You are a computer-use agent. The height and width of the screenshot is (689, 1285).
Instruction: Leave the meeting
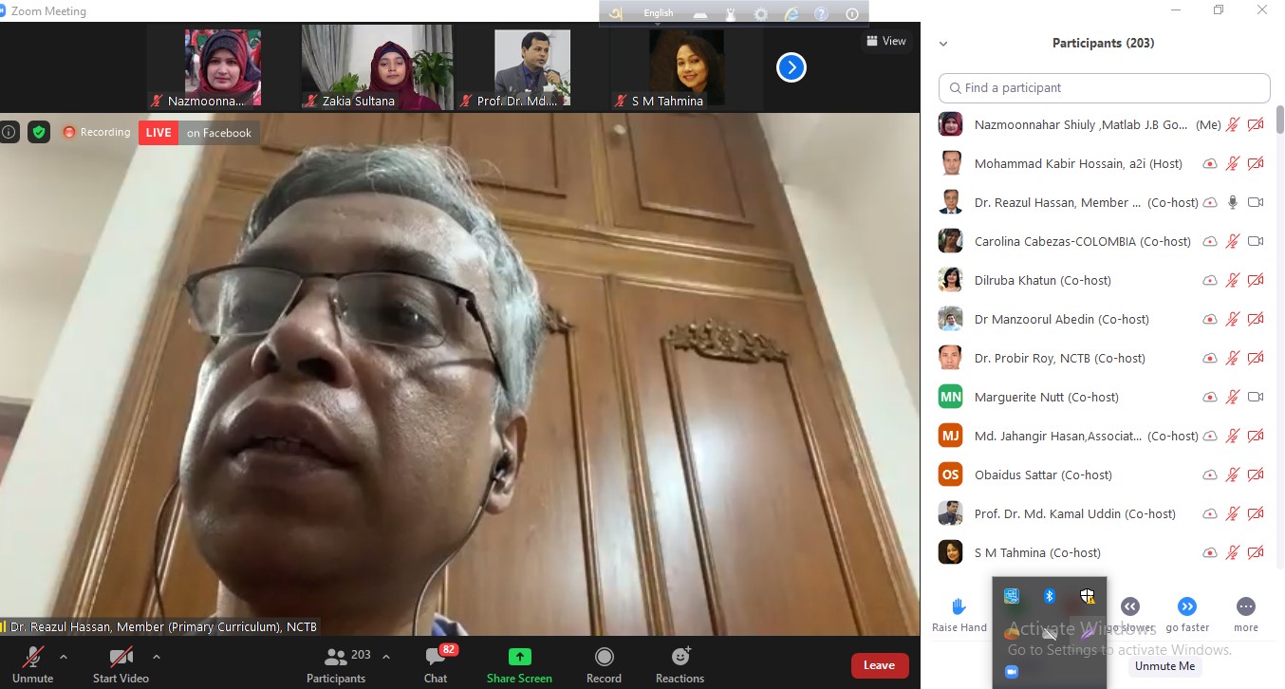(879, 665)
